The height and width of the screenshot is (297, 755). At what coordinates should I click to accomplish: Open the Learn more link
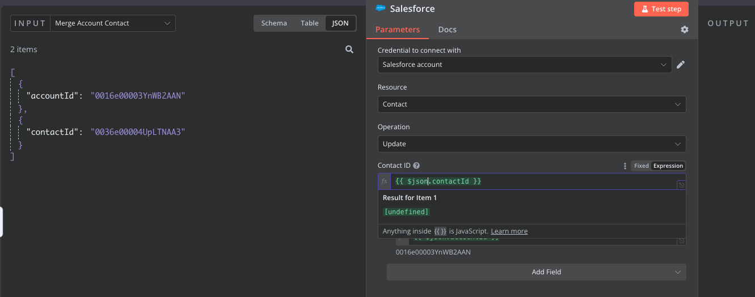pos(509,231)
